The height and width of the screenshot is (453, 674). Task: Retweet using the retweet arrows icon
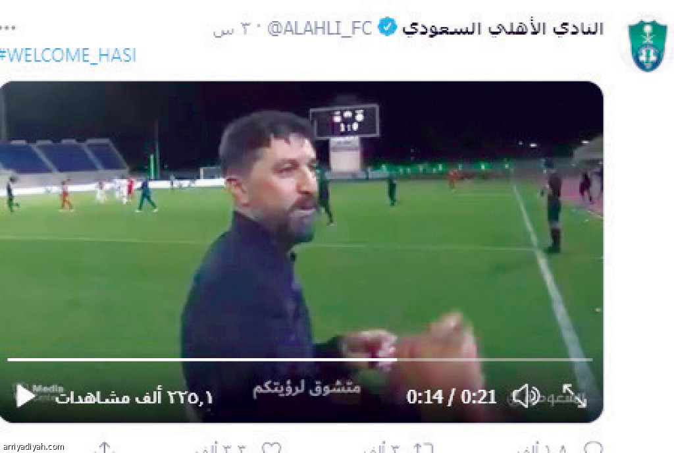423,448
